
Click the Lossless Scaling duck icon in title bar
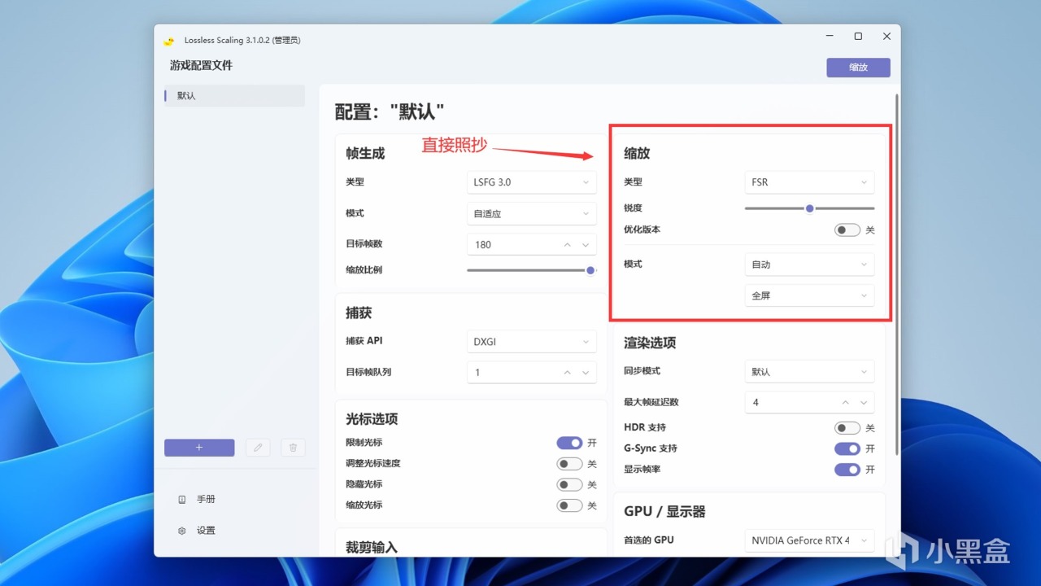(x=169, y=41)
